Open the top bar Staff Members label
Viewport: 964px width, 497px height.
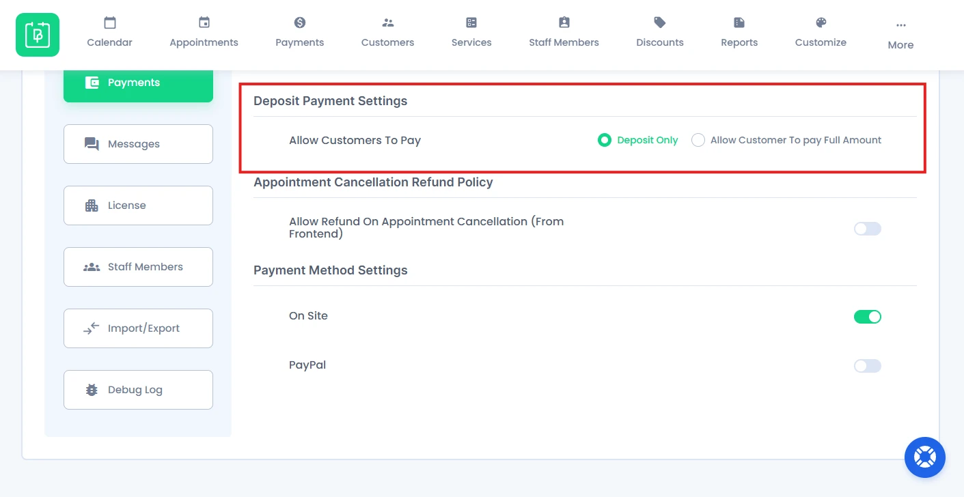tap(564, 42)
